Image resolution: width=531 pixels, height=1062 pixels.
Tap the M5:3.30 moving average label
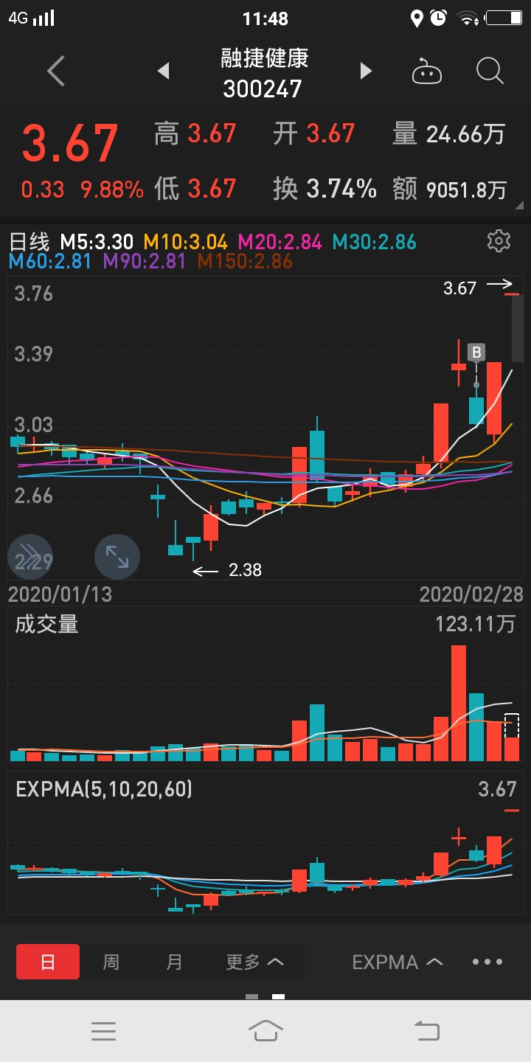(x=97, y=242)
